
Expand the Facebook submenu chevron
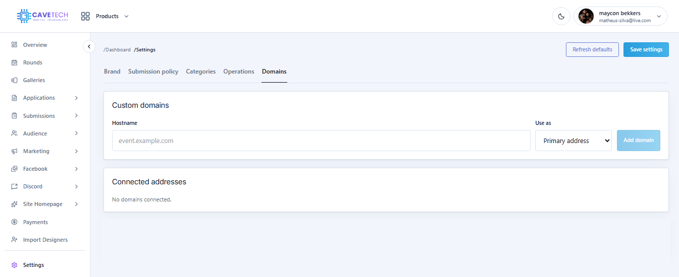coord(76,169)
